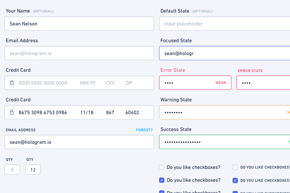Select the second uppercase ERROR STATE password field

coord(263,83)
